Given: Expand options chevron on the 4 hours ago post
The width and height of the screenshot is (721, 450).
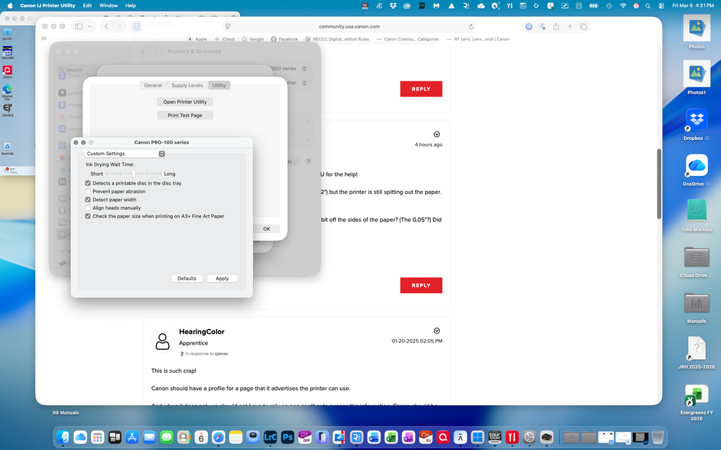Looking at the screenshot, I should [x=437, y=134].
